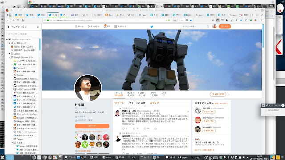This screenshot has height=160, width=285.
Task: View the フォロワー count 7,193
Action: click(x=142, y=94)
